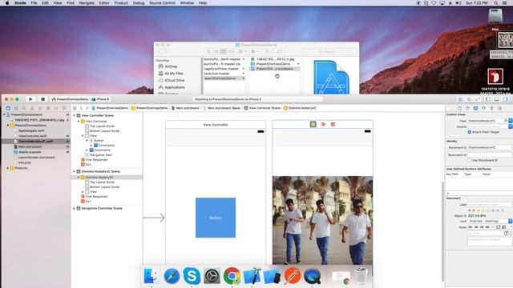This screenshot has height=288, width=513.
Task: Open the Module dropdown in Custom Class
Action: pos(511,126)
